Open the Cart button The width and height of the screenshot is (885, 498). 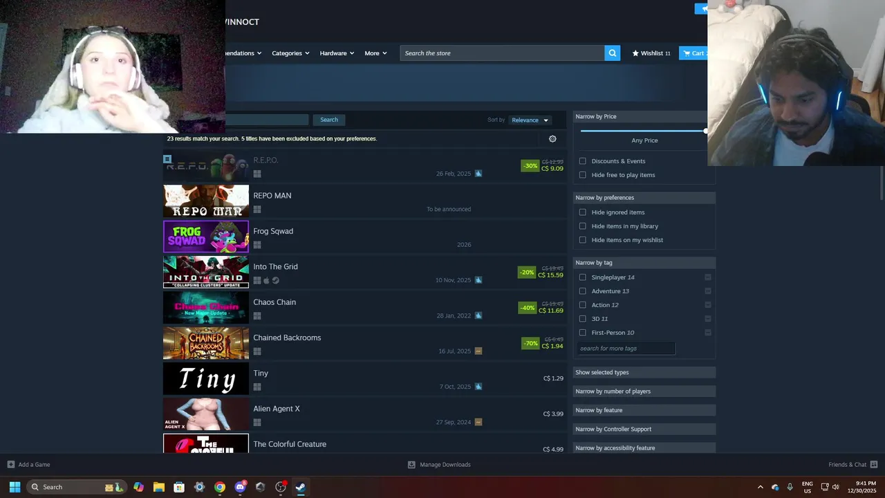tap(693, 53)
